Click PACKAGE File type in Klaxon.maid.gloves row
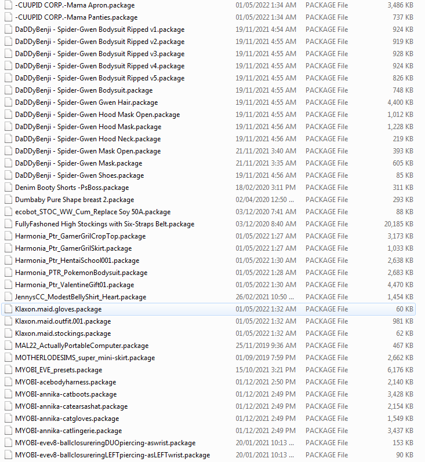 pyautogui.click(x=326, y=309)
